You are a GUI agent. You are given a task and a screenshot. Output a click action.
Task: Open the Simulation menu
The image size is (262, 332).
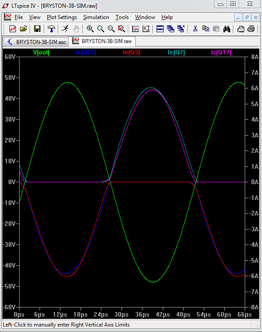click(x=96, y=17)
